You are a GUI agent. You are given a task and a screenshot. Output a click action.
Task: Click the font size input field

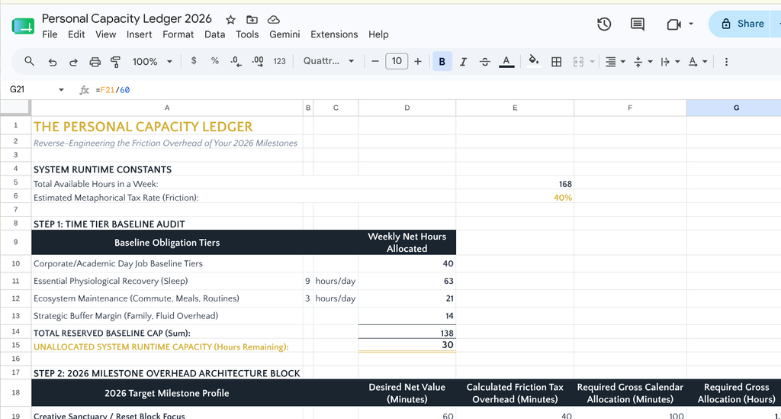pos(397,61)
